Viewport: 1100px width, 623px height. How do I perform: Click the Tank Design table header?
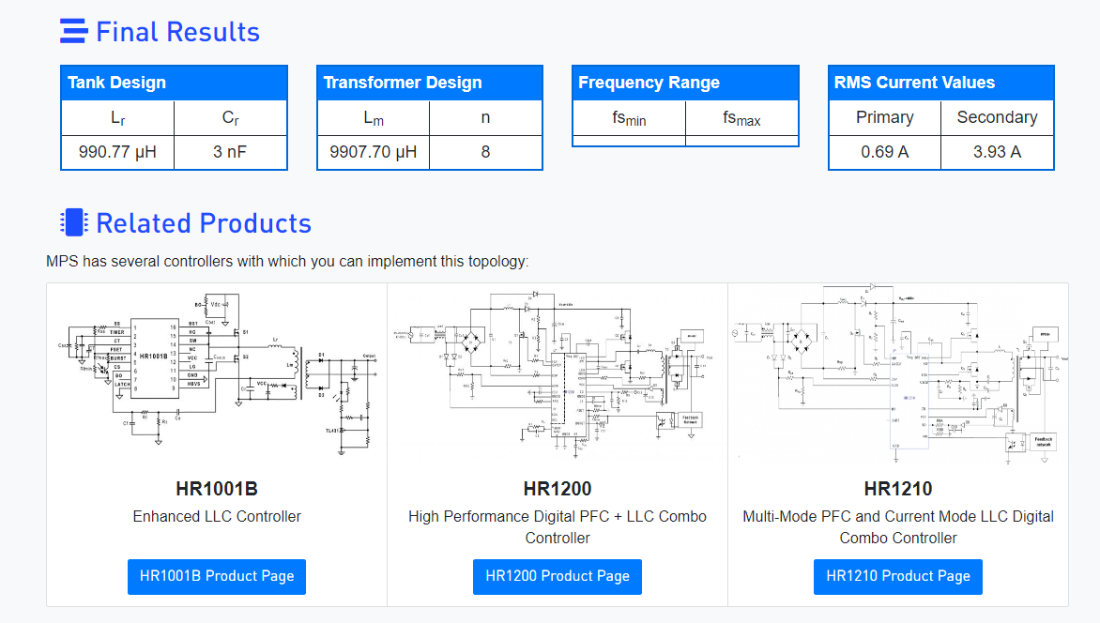point(174,83)
